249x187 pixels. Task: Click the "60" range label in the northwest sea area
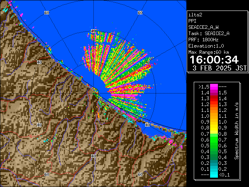coord(47,12)
